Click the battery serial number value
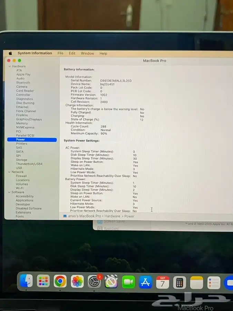Screen dimensions: 233x311 pos(116,81)
